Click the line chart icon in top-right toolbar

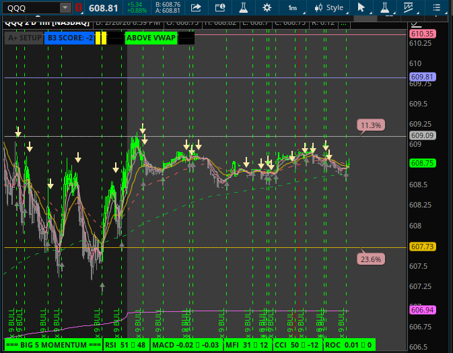[409, 8]
